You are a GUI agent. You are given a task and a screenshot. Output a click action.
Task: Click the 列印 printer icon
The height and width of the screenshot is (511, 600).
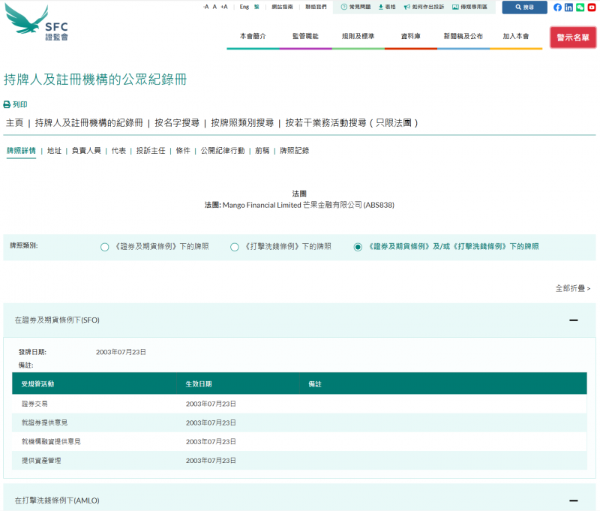pos(7,104)
